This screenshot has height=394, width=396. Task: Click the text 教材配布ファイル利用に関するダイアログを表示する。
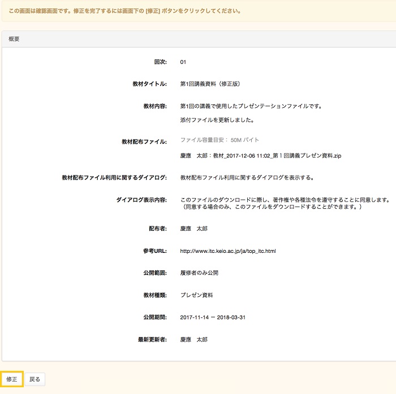coord(247,178)
